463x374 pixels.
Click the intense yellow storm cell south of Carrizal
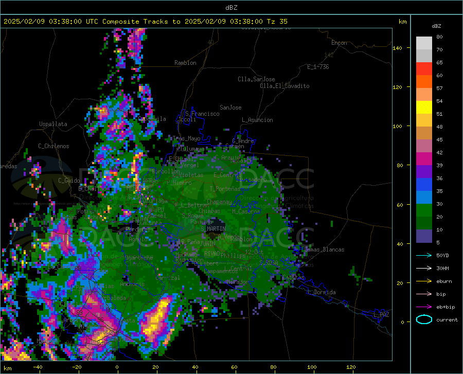pyautogui.click(x=156, y=319)
